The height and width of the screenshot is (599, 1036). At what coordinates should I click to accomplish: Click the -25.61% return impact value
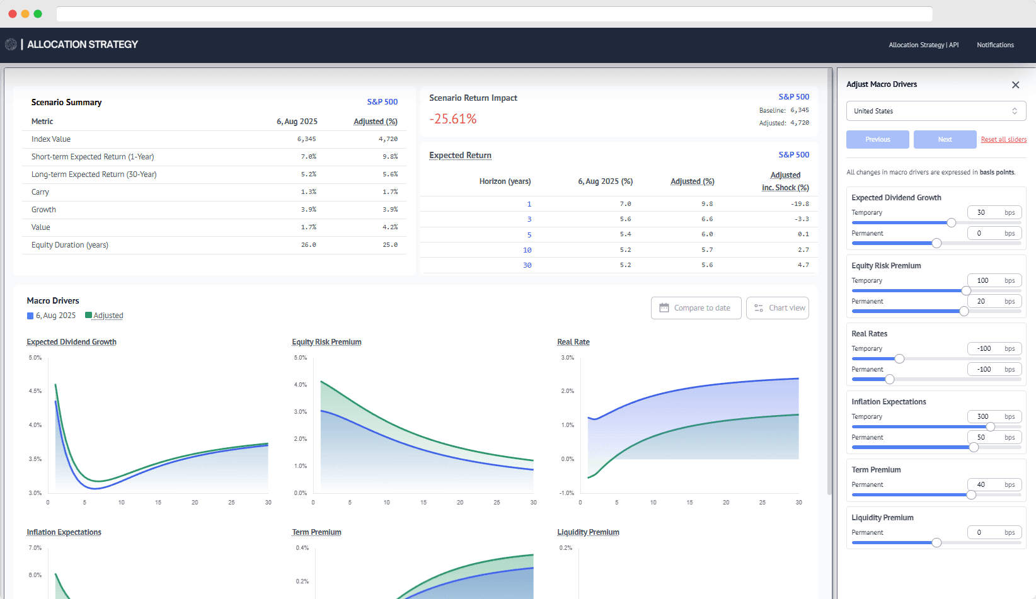click(x=452, y=119)
